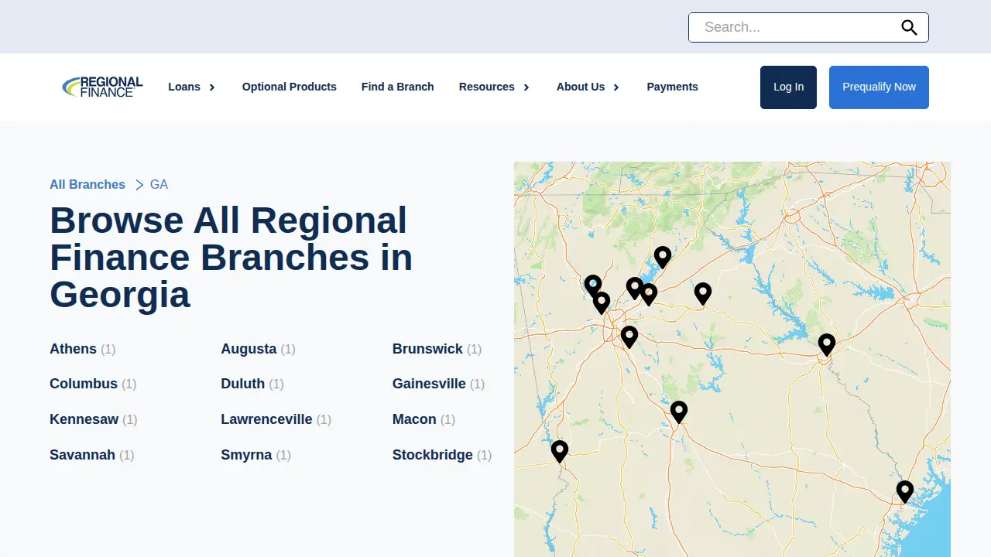Go back to All Branches breadcrumb
The width and height of the screenshot is (991, 557).
(87, 184)
